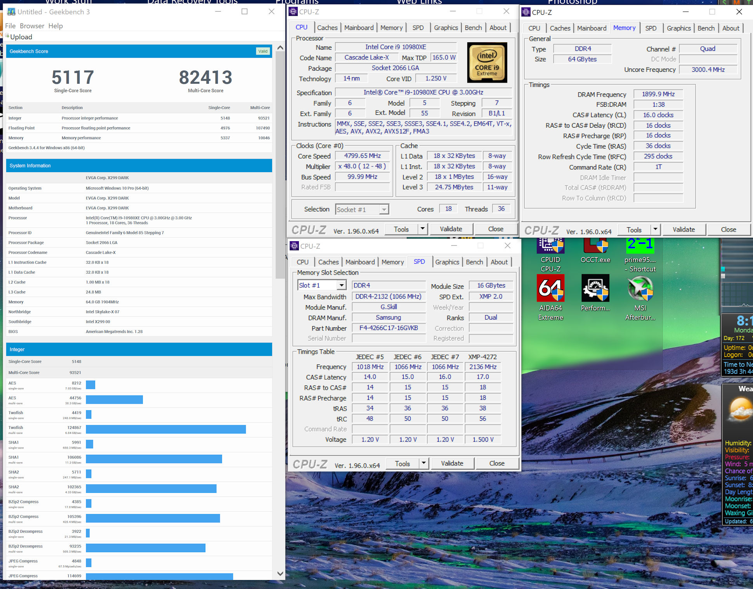Click the CPU-Z app icon in the SPD window title bar
The width and height of the screenshot is (753, 589).
295,246
